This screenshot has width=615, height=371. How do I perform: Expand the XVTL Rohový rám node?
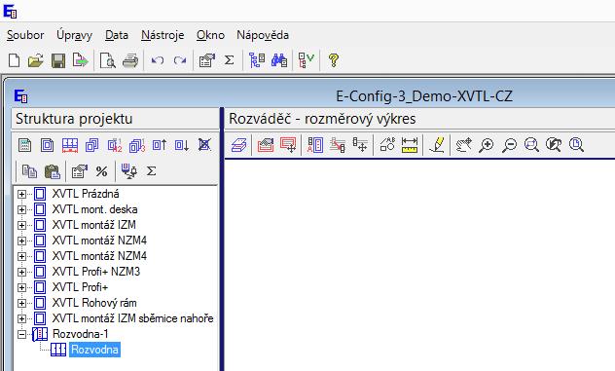click(21, 303)
